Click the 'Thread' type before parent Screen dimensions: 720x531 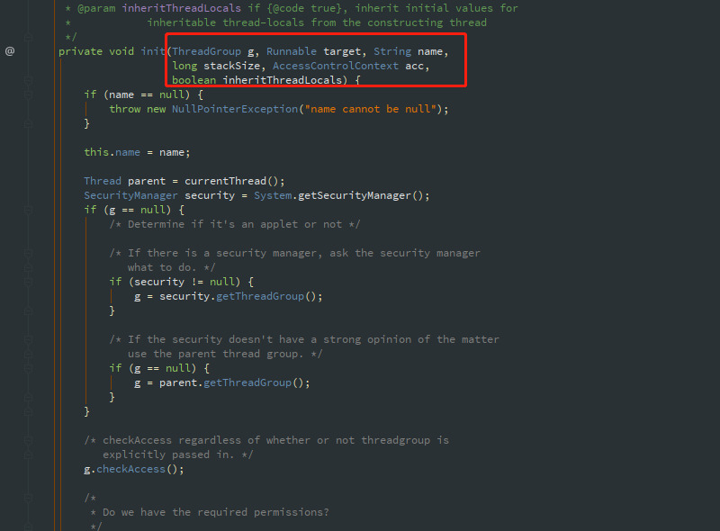pos(103,181)
